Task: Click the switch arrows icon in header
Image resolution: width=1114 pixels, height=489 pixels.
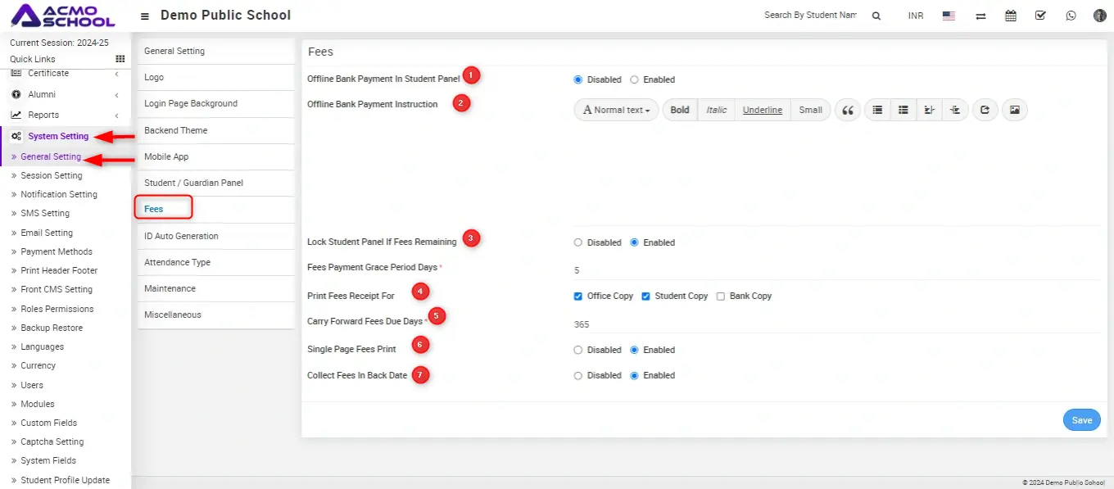Action: 980,16
